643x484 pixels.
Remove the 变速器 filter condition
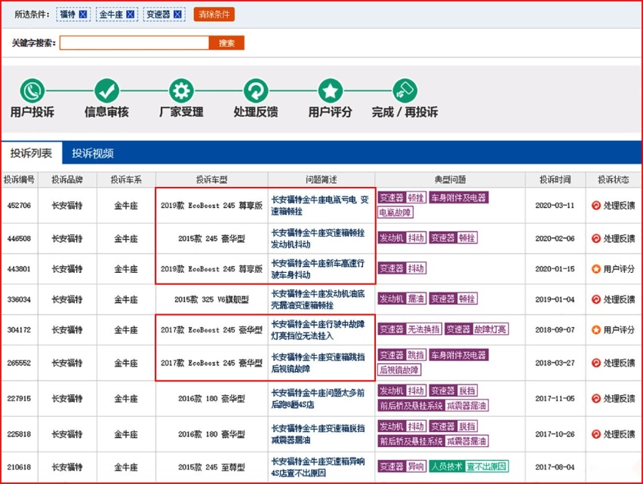point(177,14)
